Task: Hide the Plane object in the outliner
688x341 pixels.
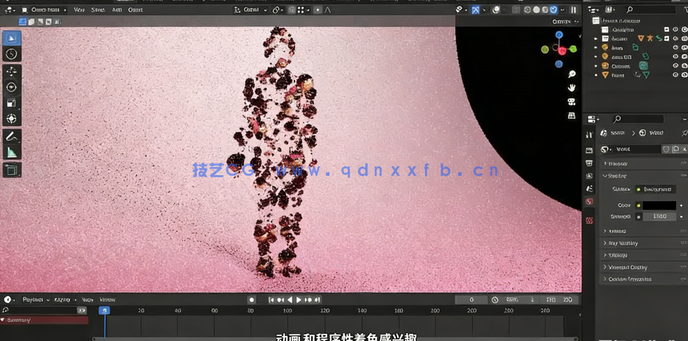Action: [x=674, y=74]
